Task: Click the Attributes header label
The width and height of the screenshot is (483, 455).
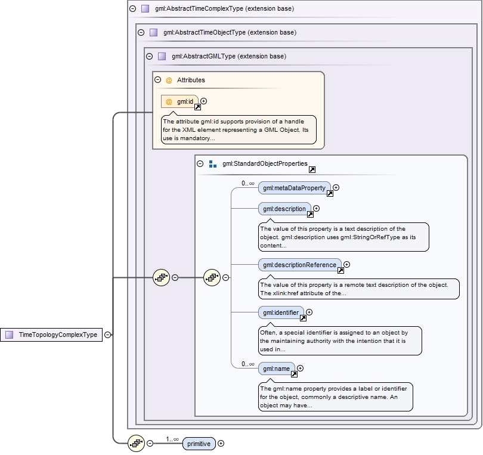Action: [x=191, y=80]
